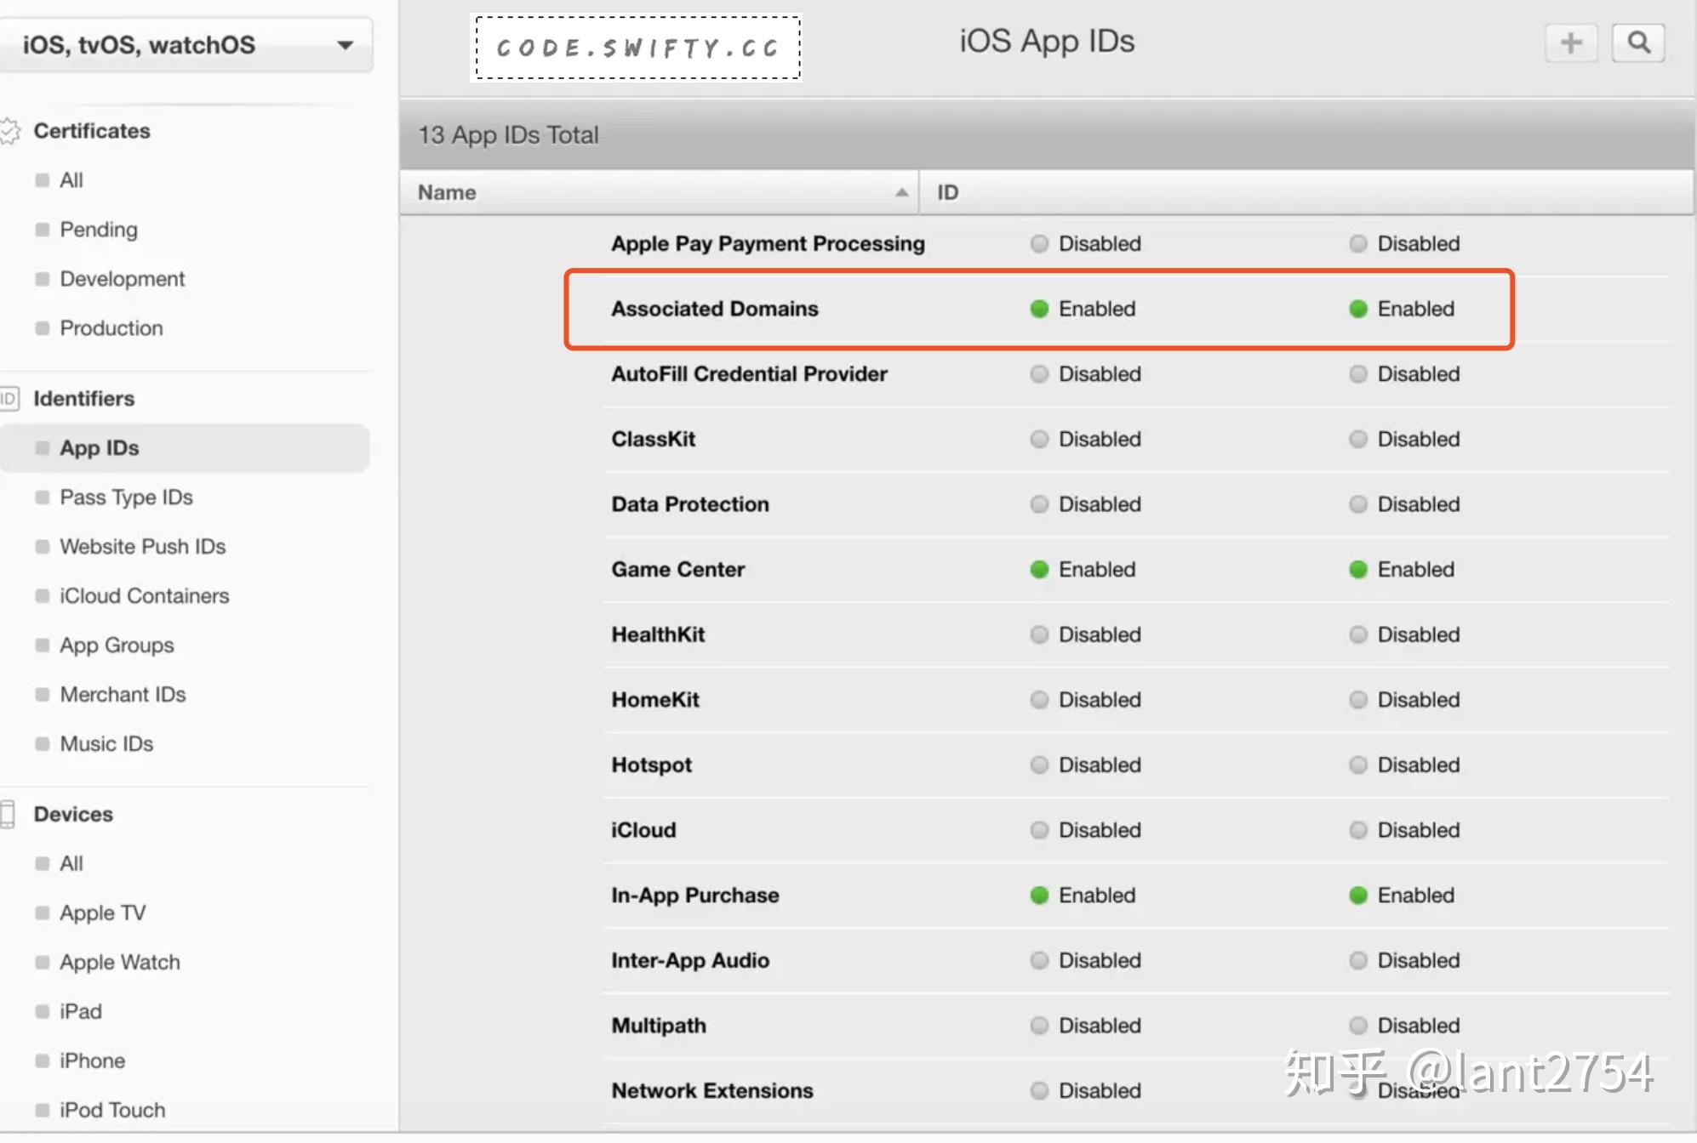Open Merchant IDs in sidebar

click(123, 695)
